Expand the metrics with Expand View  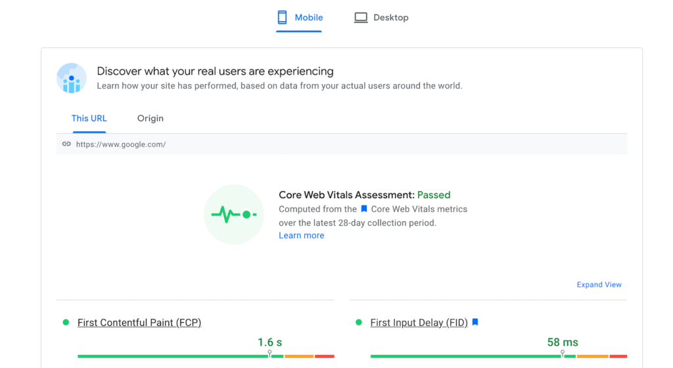(x=599, y=285)
